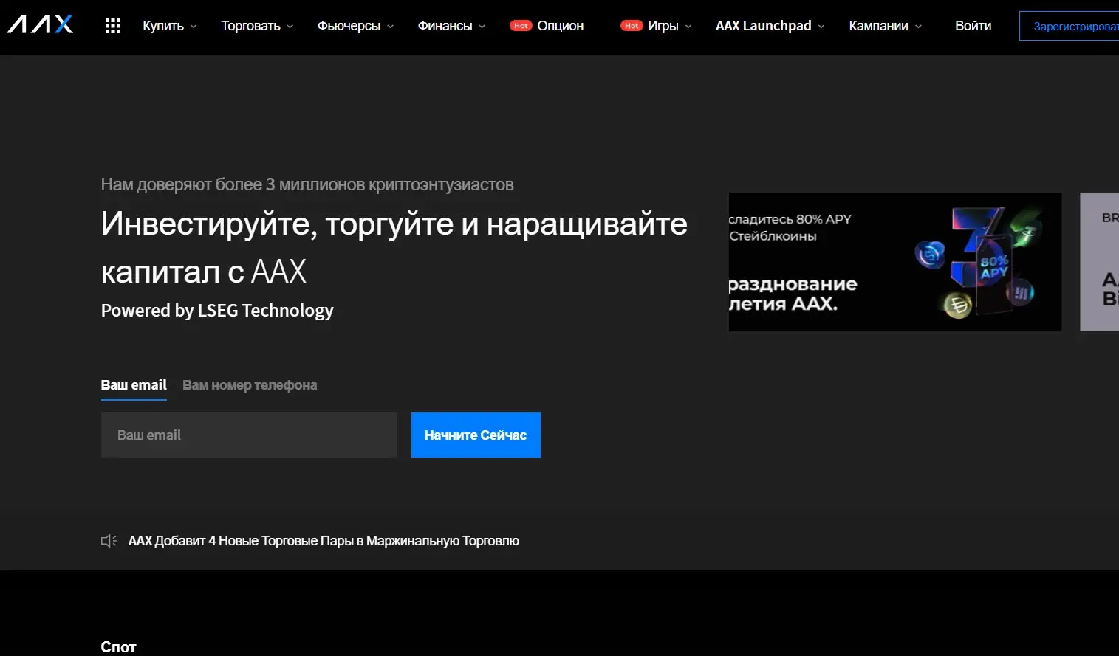Click the Войти login link

click(973, 26)
